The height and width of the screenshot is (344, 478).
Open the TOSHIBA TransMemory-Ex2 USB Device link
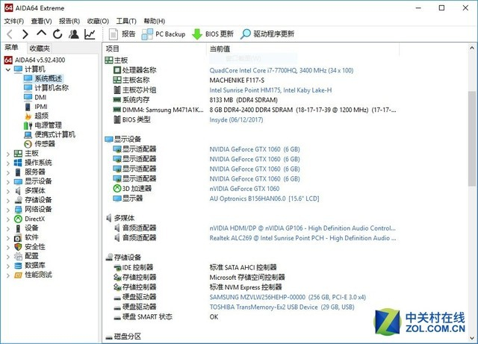coord(282,307)
